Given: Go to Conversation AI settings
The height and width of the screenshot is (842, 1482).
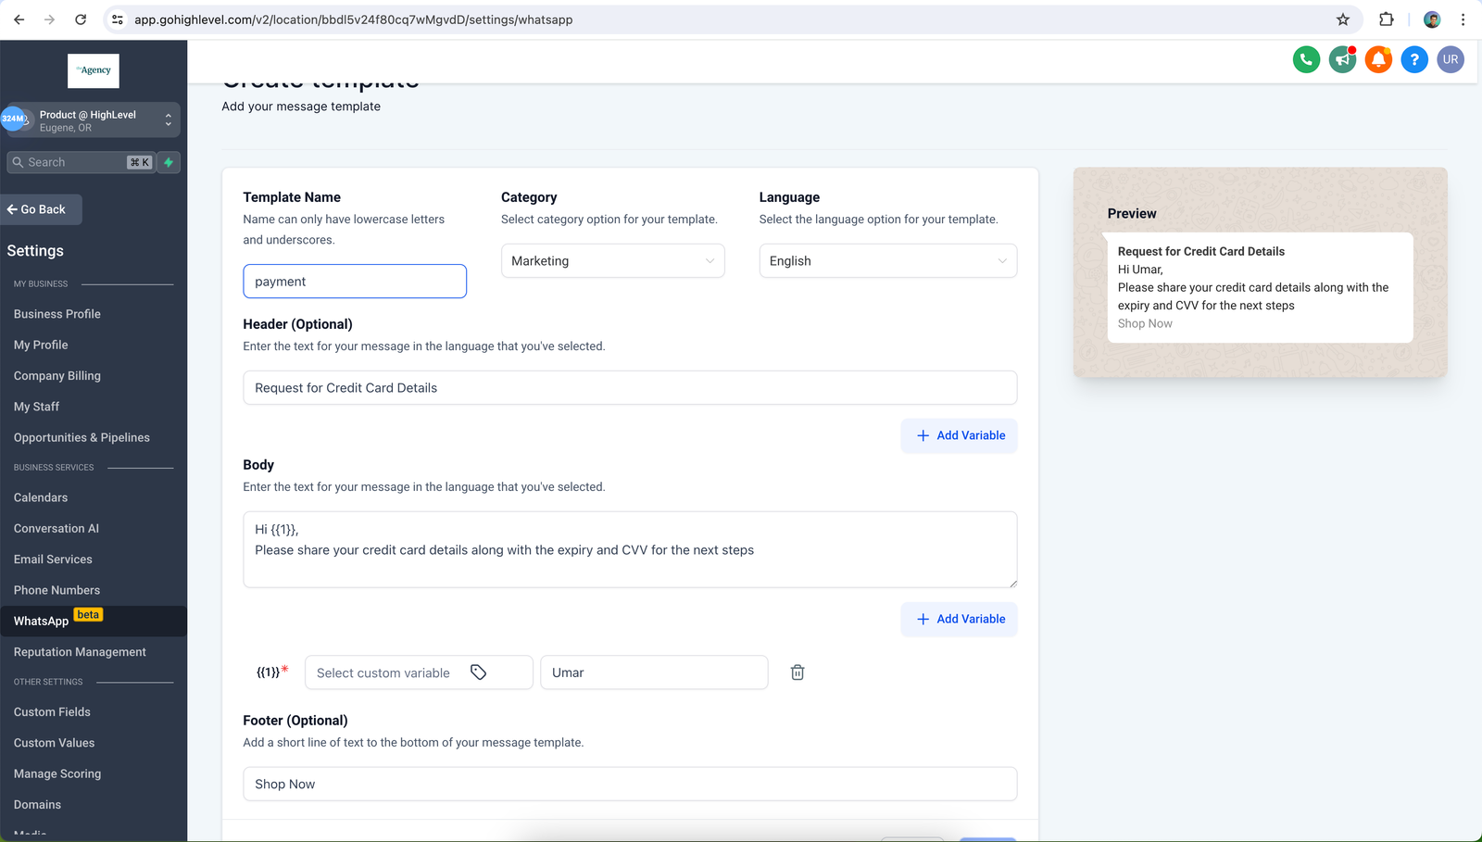Looking at the screenshot, I should (x=57, y=528).
